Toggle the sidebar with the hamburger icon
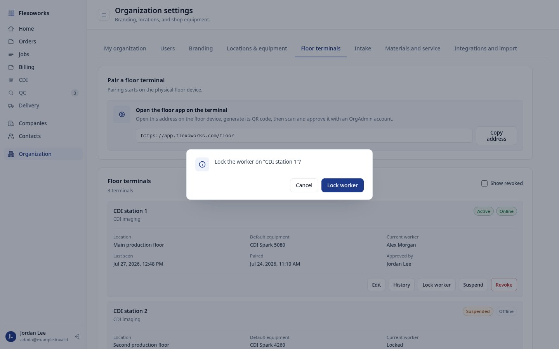Viewport: 559px width, 349px height. (x=104, y=15)
